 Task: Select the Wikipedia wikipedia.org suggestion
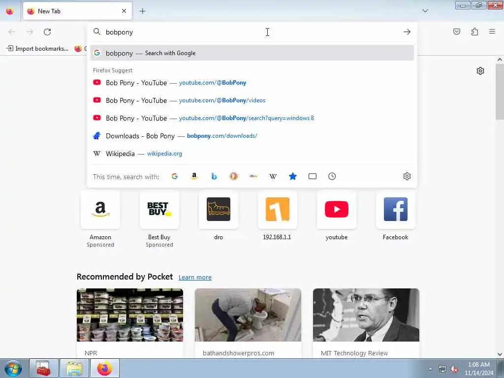click(252, 154)
